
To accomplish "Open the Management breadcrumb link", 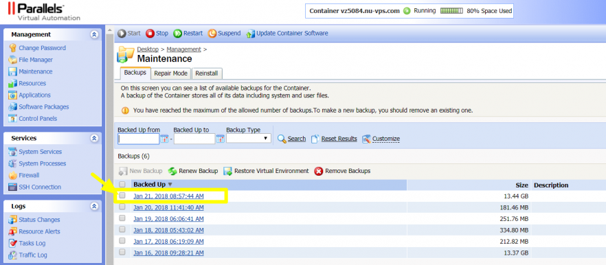I will pos(183,49).
